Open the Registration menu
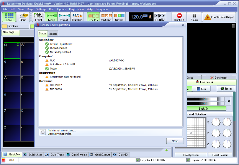 pyautogui.click(x=76, y=9)
